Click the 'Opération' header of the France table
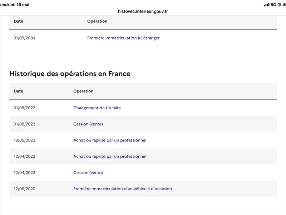The image size is (286, 215). pyautogui.click(x=83, y=91)
